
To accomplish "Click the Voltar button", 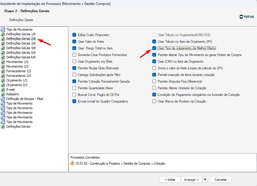I will pos(170,180).
